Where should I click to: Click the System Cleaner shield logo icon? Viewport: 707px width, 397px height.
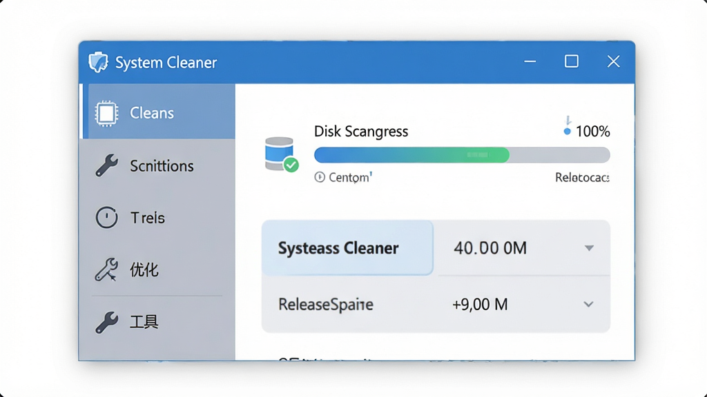tap(98, 62)
